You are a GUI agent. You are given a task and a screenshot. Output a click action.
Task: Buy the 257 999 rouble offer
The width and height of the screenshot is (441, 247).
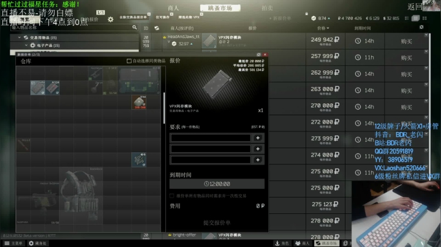click(x=406, y=58)
